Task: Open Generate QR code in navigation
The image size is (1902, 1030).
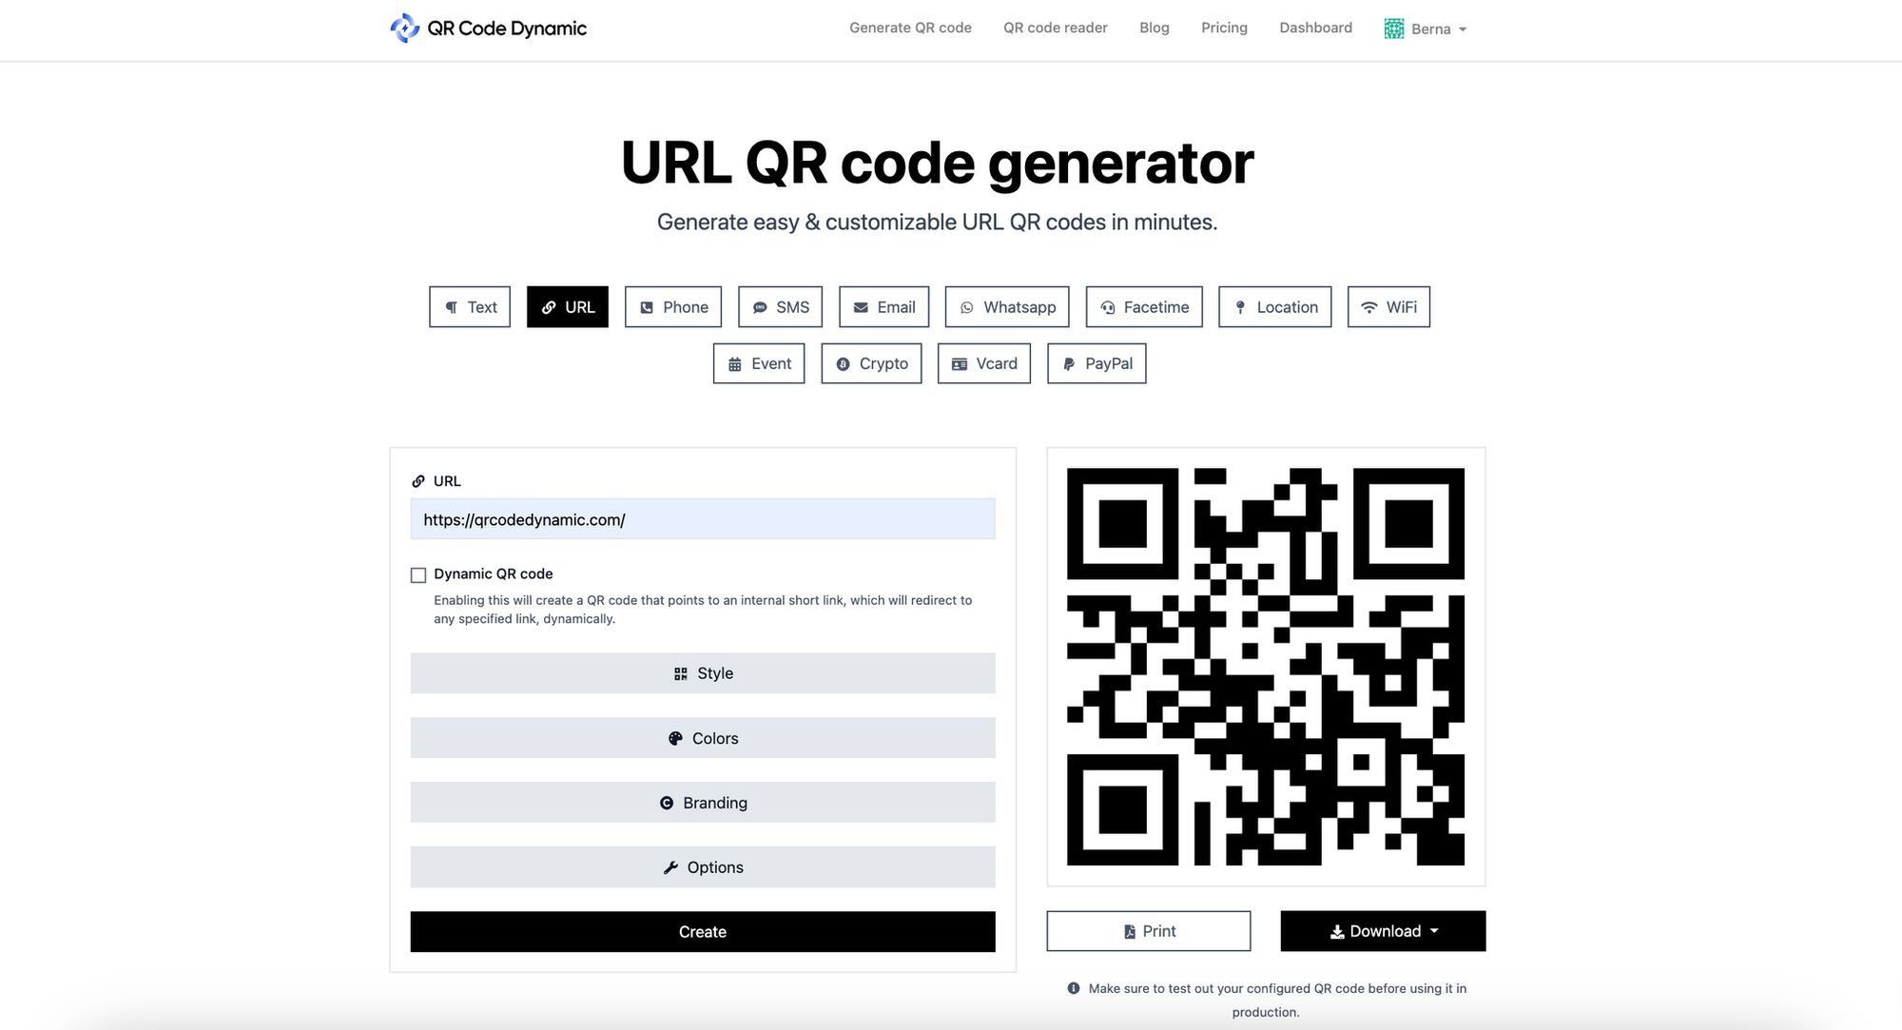Action: tap(910, 28)
